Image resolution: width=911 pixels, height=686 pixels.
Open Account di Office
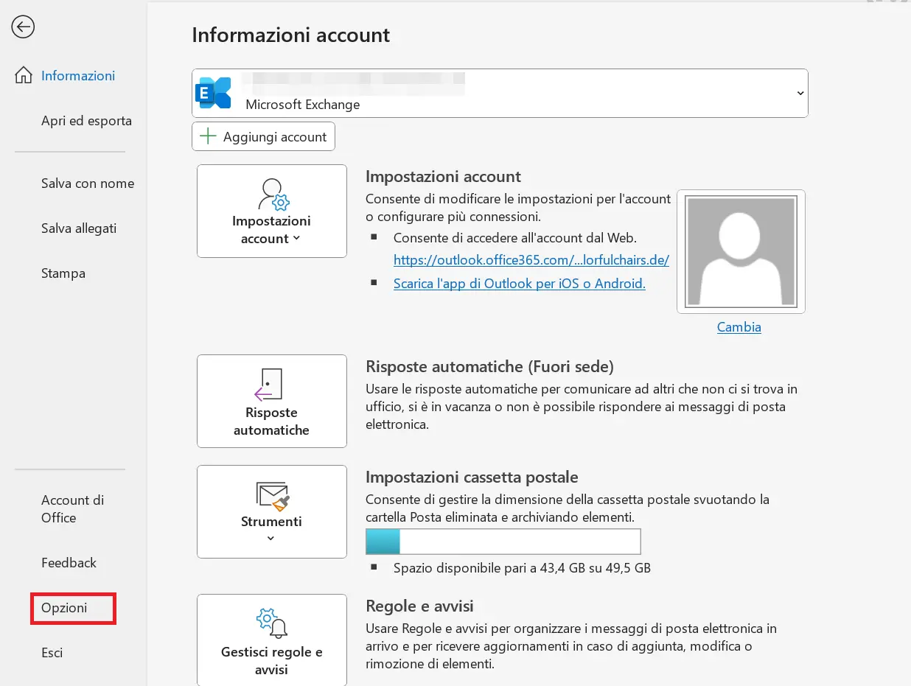coord(72,508)
